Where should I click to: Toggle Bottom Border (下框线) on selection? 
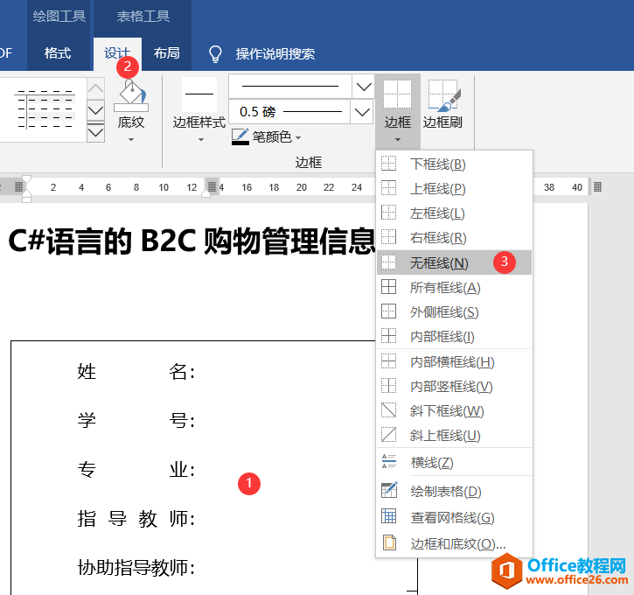click(437, 164)
